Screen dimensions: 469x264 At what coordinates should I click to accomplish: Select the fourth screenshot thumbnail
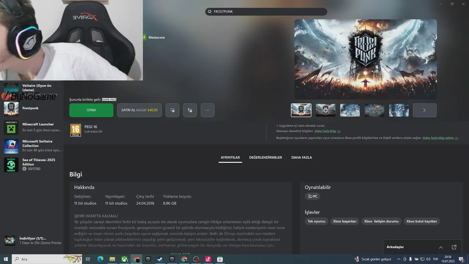(374, 110)
